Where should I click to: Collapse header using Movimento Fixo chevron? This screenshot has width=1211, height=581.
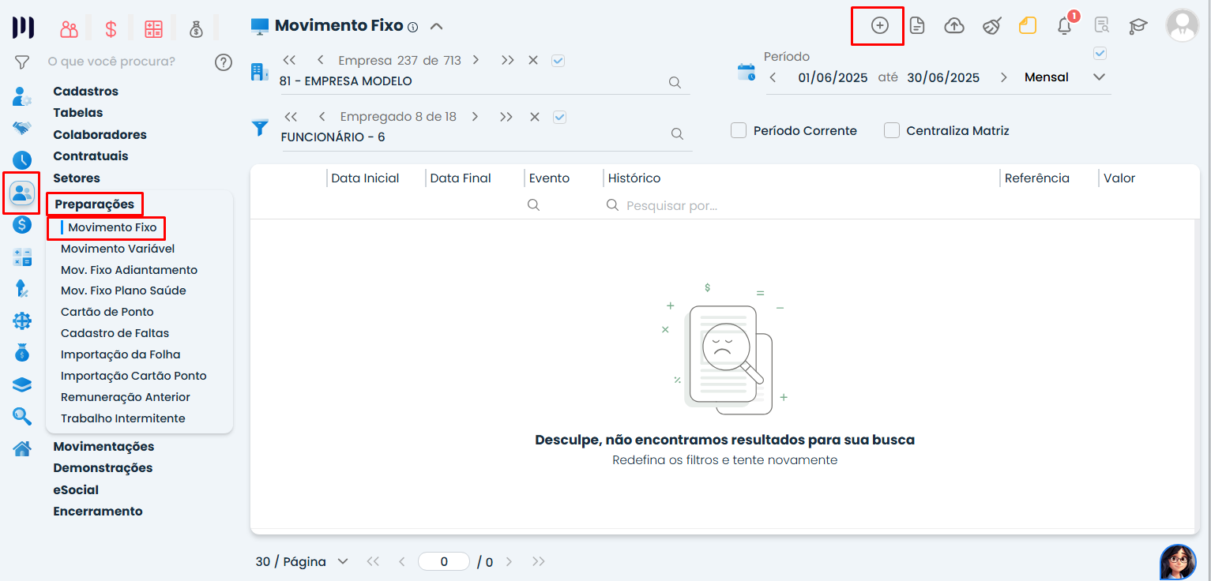click(436, 26)
